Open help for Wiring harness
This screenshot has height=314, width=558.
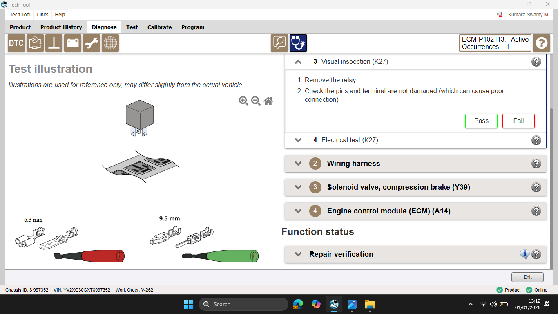(x=536, y=164)
